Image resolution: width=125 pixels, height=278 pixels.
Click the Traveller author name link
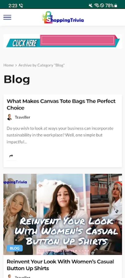pyautogui.click(x=22, y=117)
